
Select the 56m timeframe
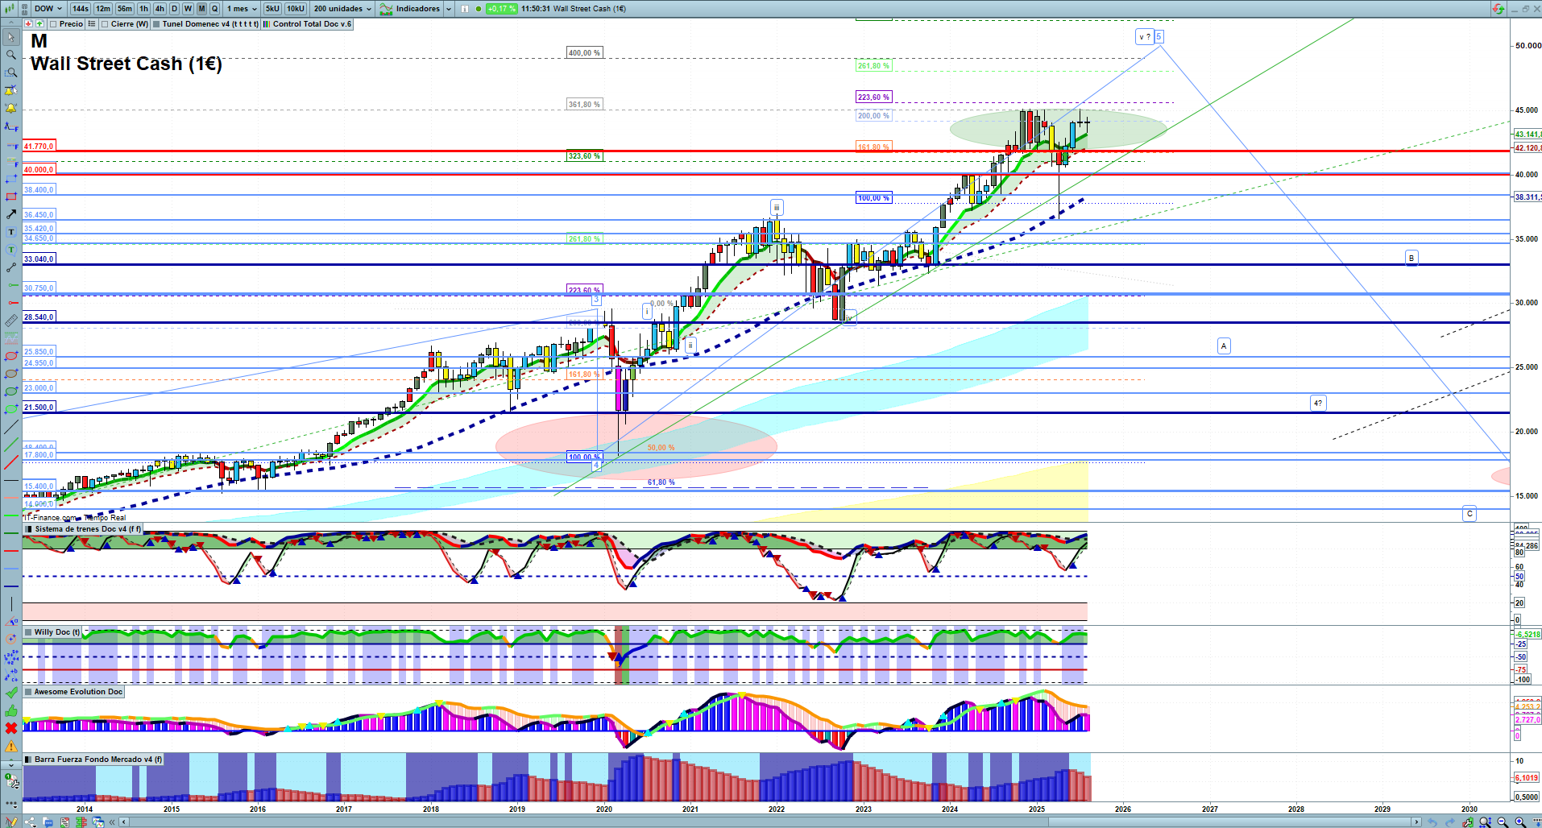click(125, 9)
